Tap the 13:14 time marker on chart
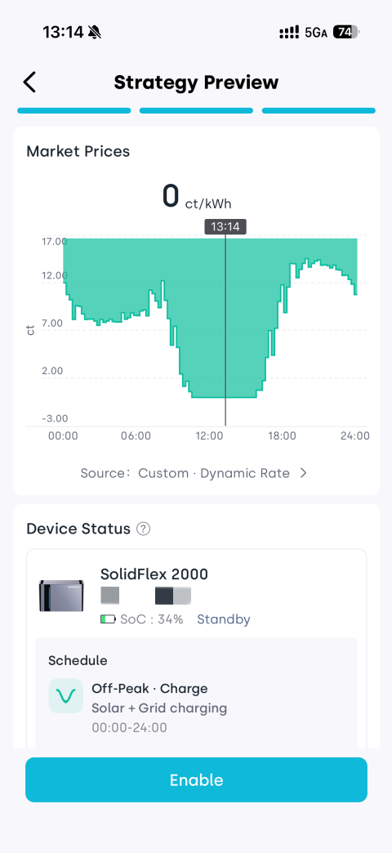This screenshot has height=853, width=392. 225,227
